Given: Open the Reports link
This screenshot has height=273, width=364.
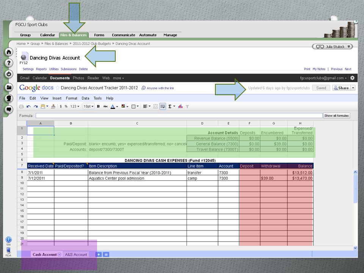Looking at the screenshot, I should pyautogui.click(x=41, y=69).
